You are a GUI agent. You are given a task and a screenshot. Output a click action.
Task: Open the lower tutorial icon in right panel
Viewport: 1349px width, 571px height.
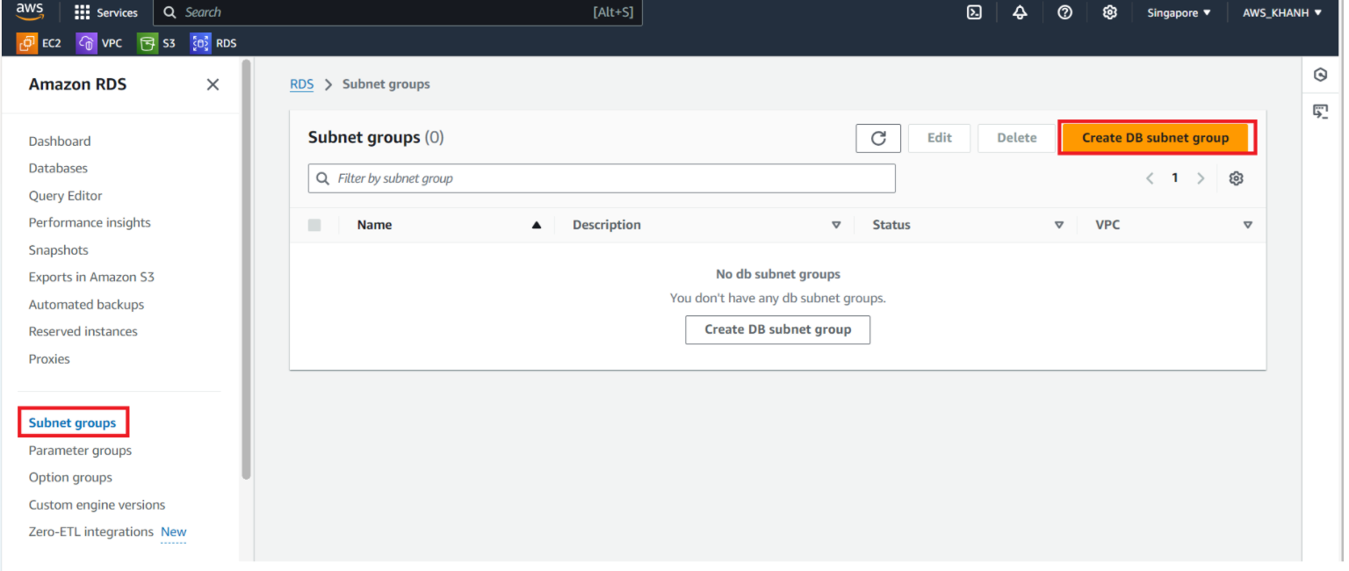[x=1320, y=111]
